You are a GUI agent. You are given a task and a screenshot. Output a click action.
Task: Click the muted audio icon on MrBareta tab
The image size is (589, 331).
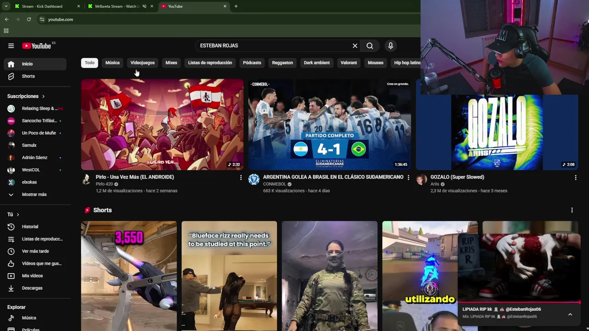(144, 6)
